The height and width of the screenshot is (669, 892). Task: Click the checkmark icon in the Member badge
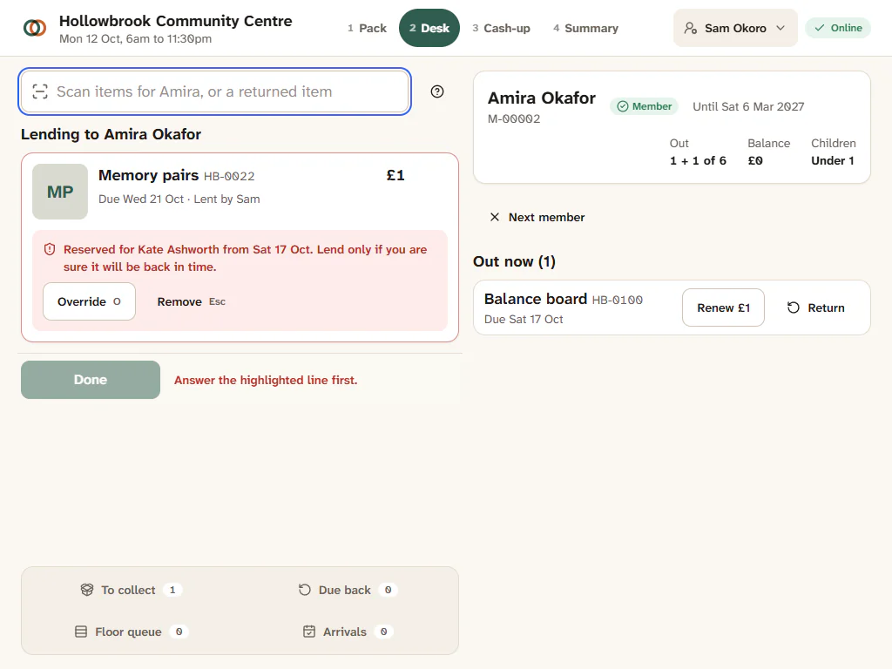[x=623, y=106]
